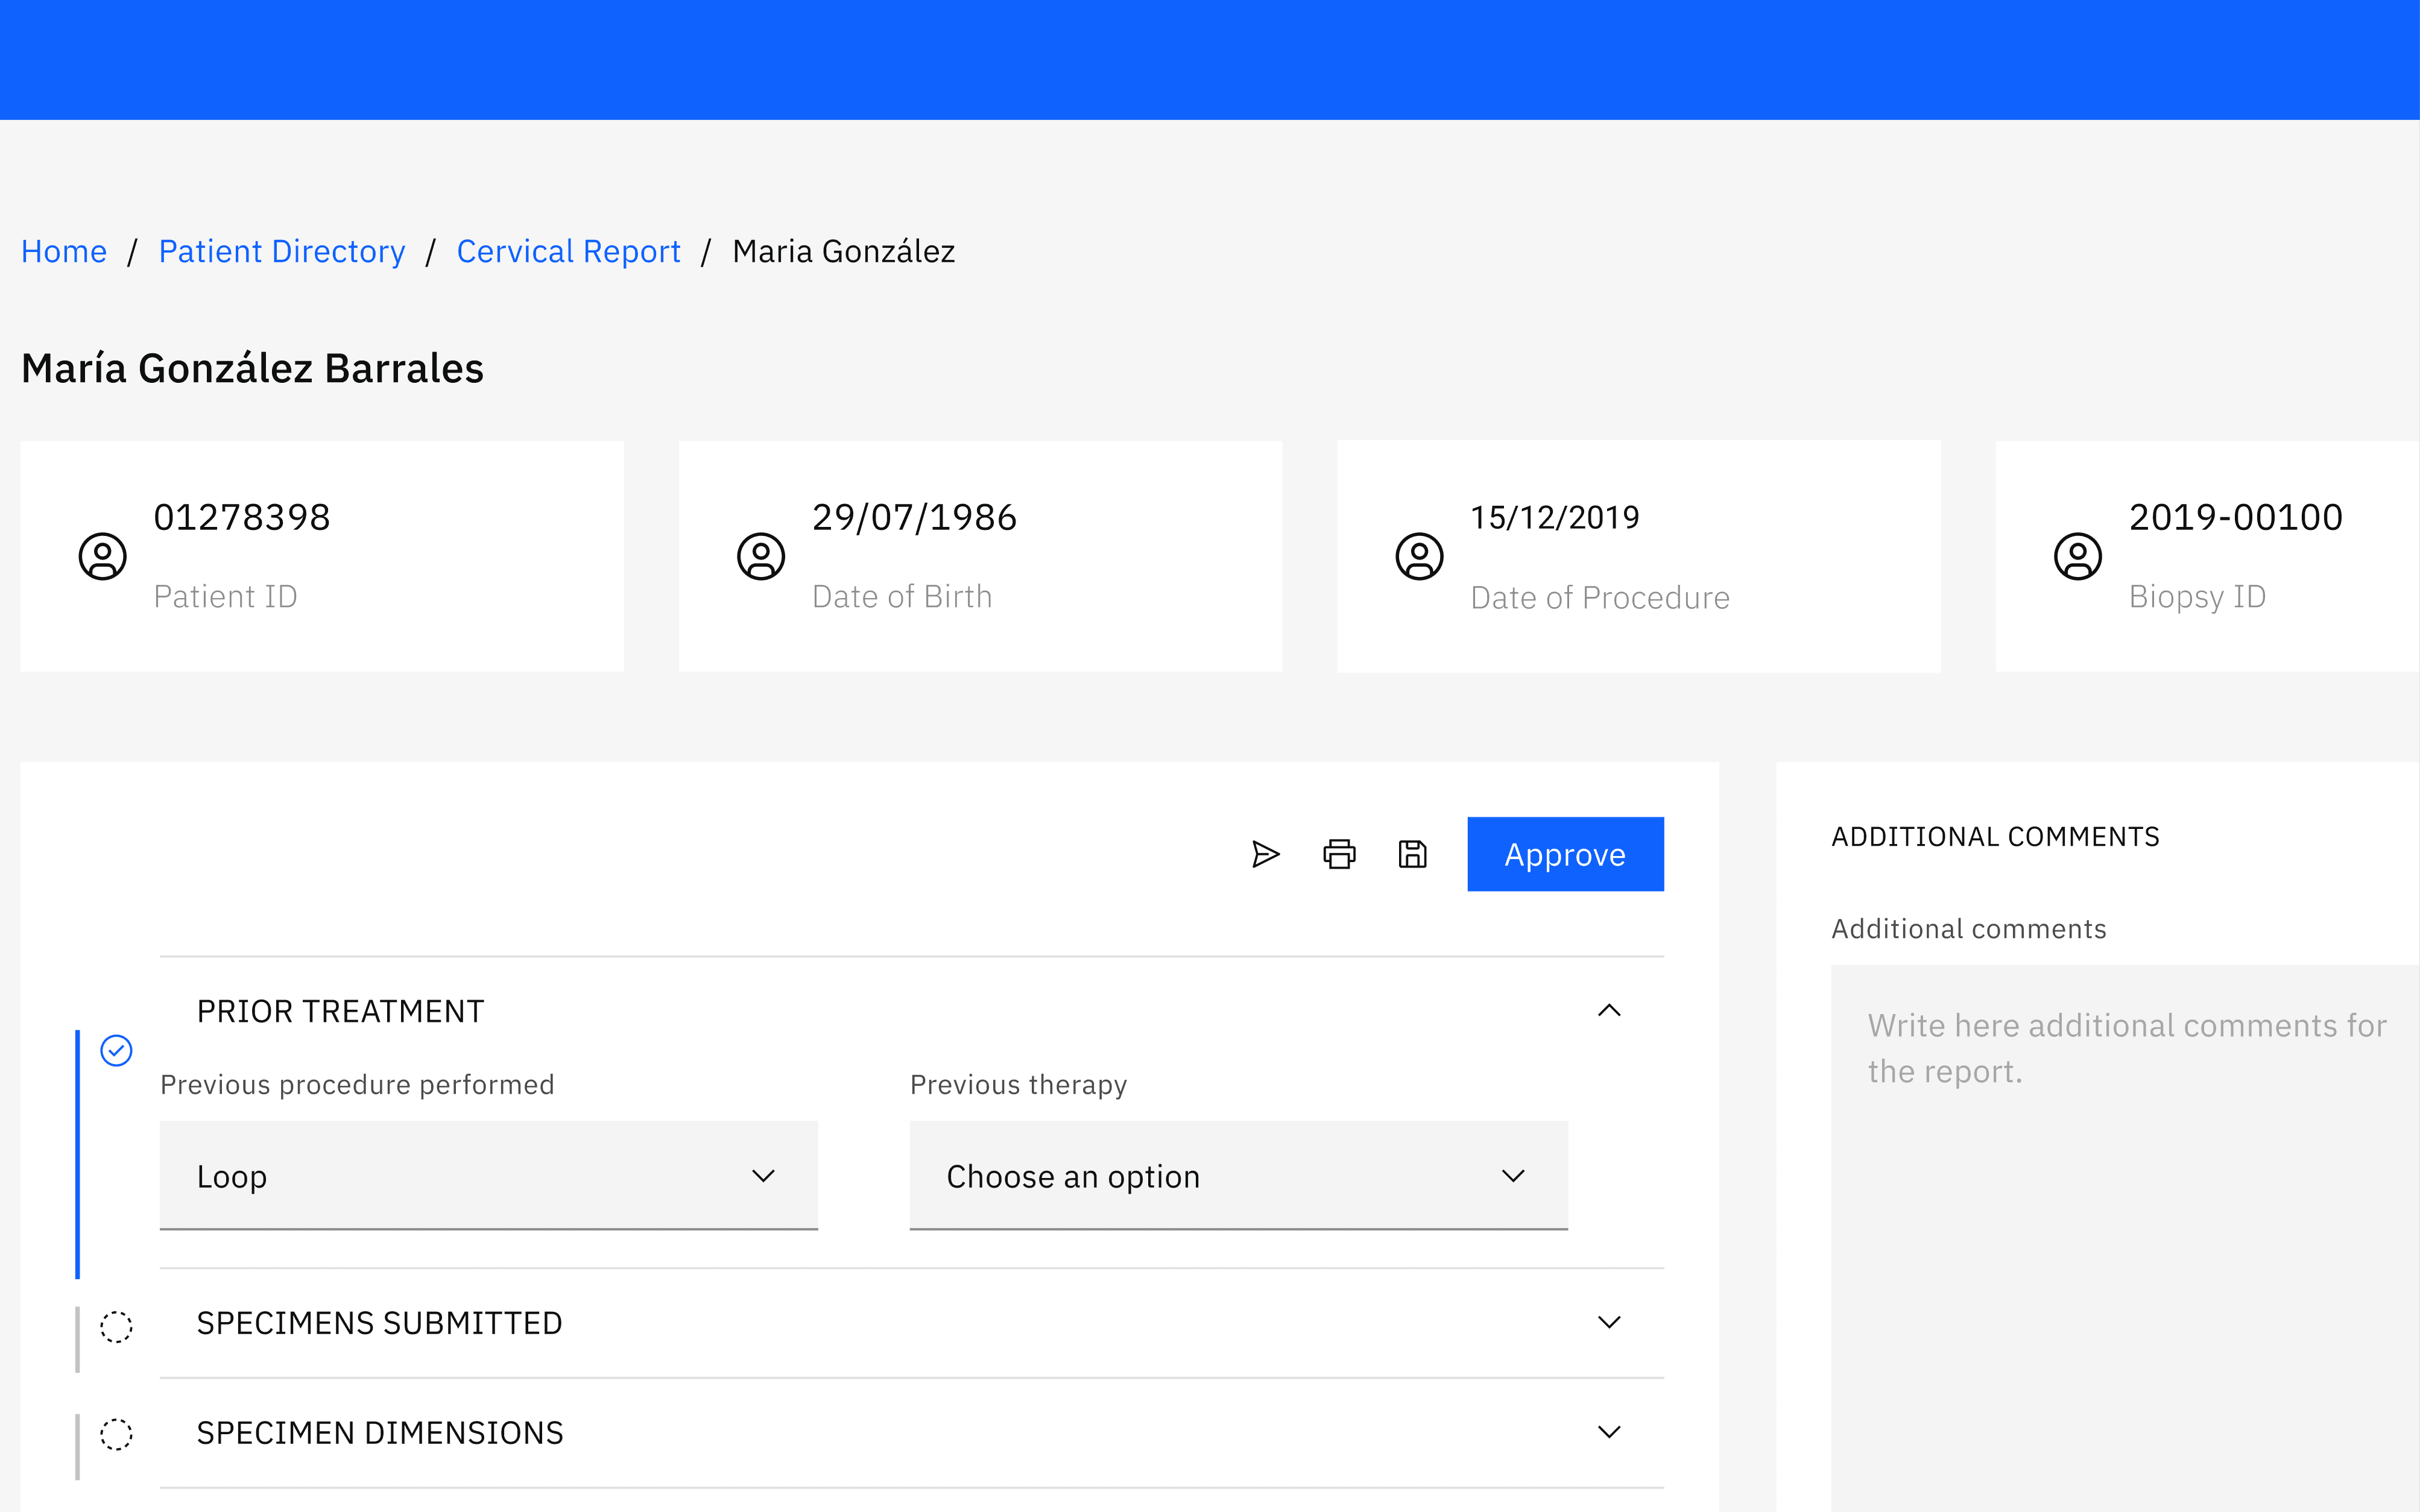Screen dimensions: 2420x1512
Task: Click the Specimen Dimensions section title
Action: [380, 1433]
